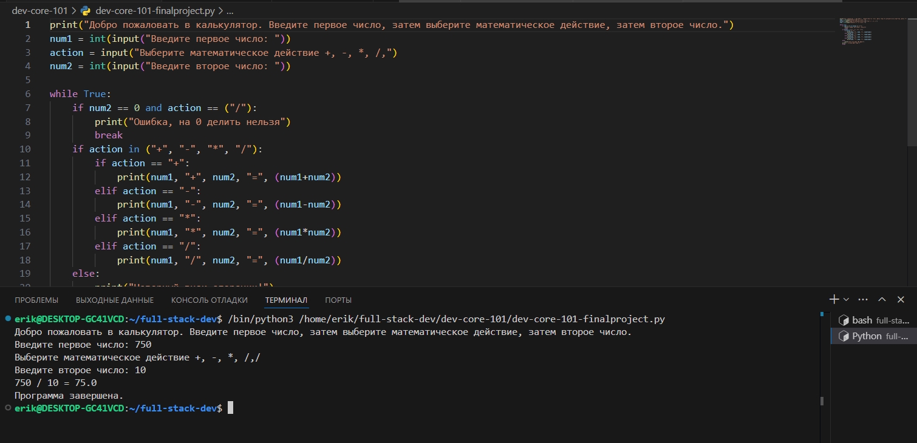Click the 'break' statement on line 9
917x443 pixels.
[x=109, y=135]
